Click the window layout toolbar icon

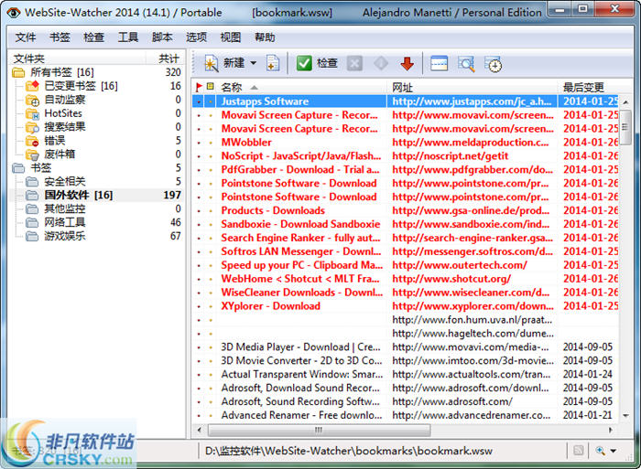tap(439, 63)
